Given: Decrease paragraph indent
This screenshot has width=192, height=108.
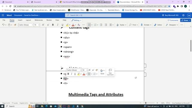Looking at the screenshot, I should [x=101, y=25].
